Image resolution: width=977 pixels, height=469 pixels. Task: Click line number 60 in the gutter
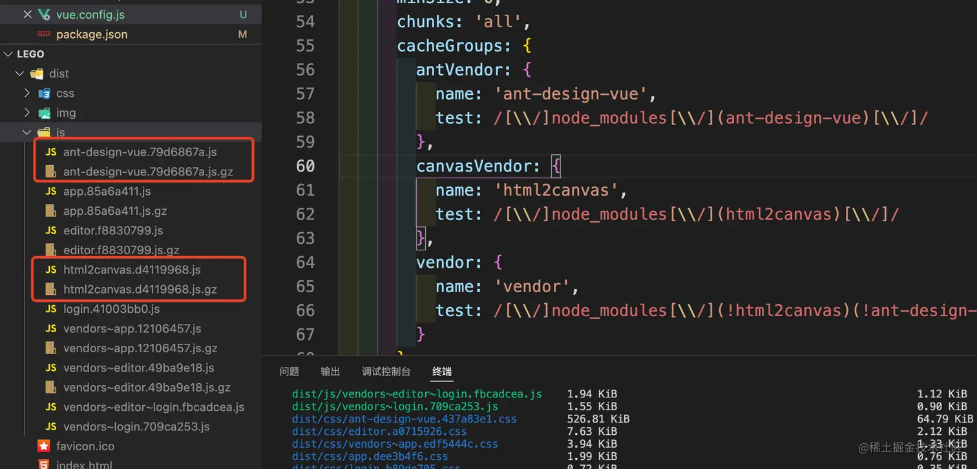306,166
